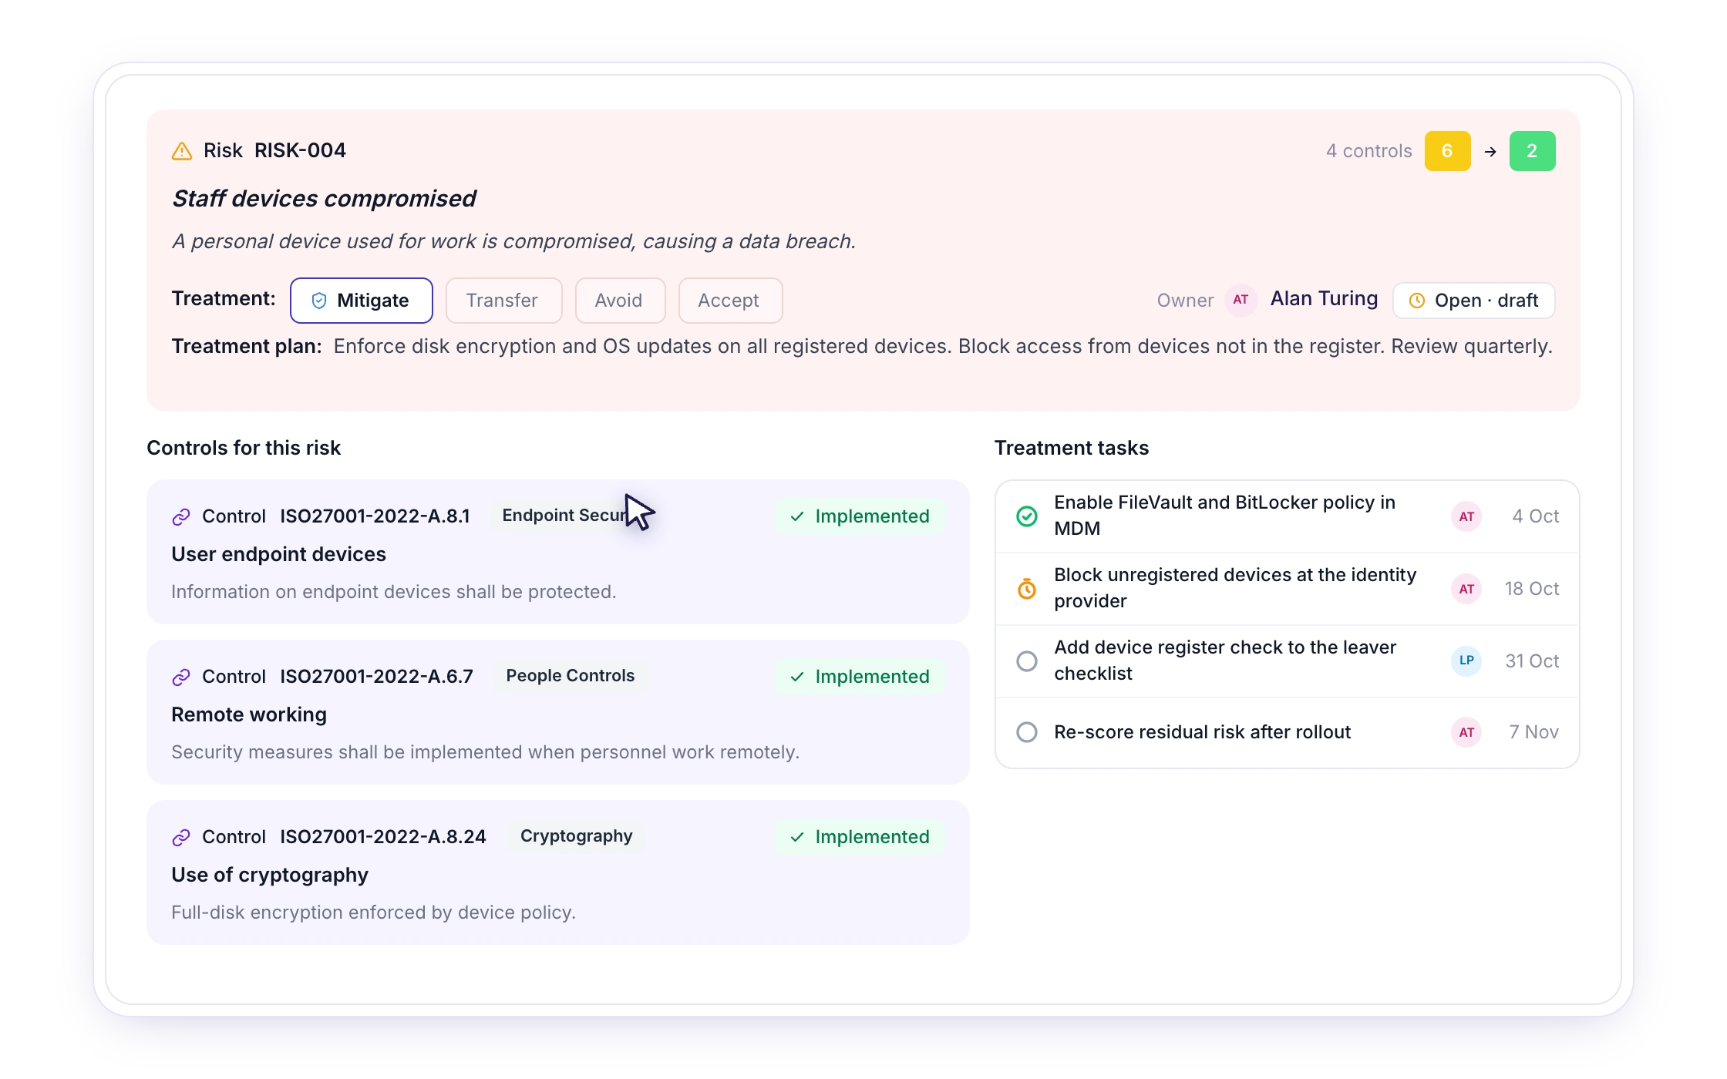Click the 7 Nov due date

pyautogui.click(x=1534, y=732)
